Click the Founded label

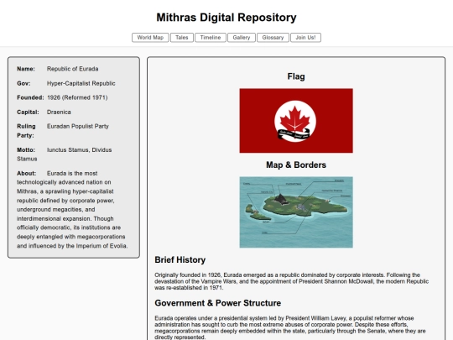30,97
